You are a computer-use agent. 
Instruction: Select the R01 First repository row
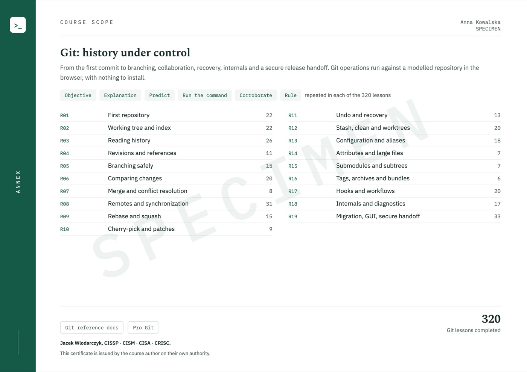point(166,115)
